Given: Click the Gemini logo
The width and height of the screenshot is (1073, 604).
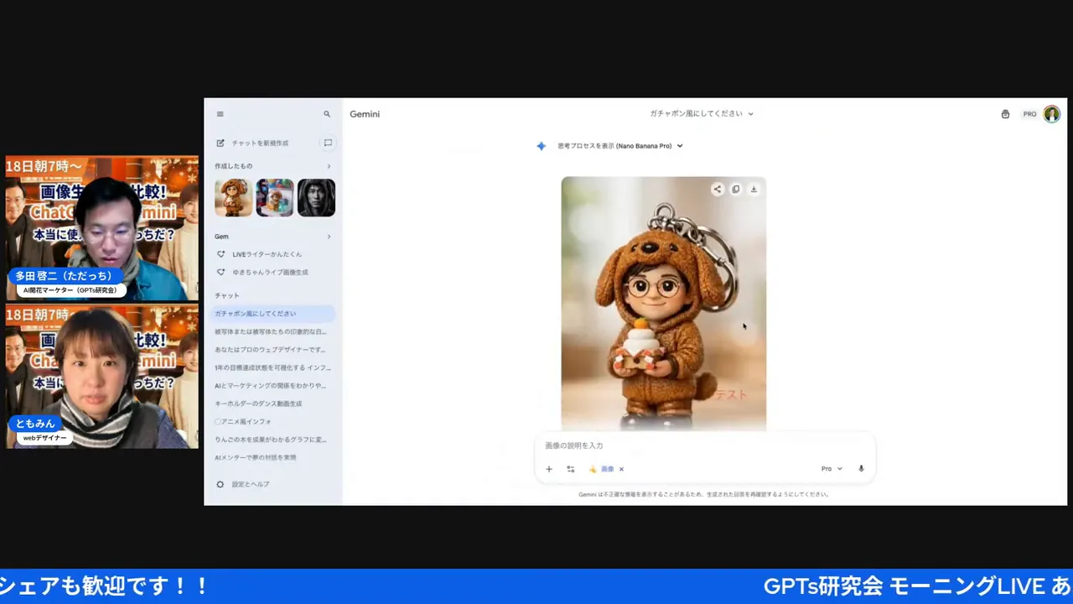Looking at the screenshot, I should (x=364, y=114).
